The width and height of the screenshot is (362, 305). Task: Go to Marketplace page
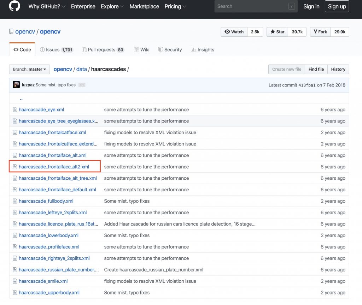144,6
